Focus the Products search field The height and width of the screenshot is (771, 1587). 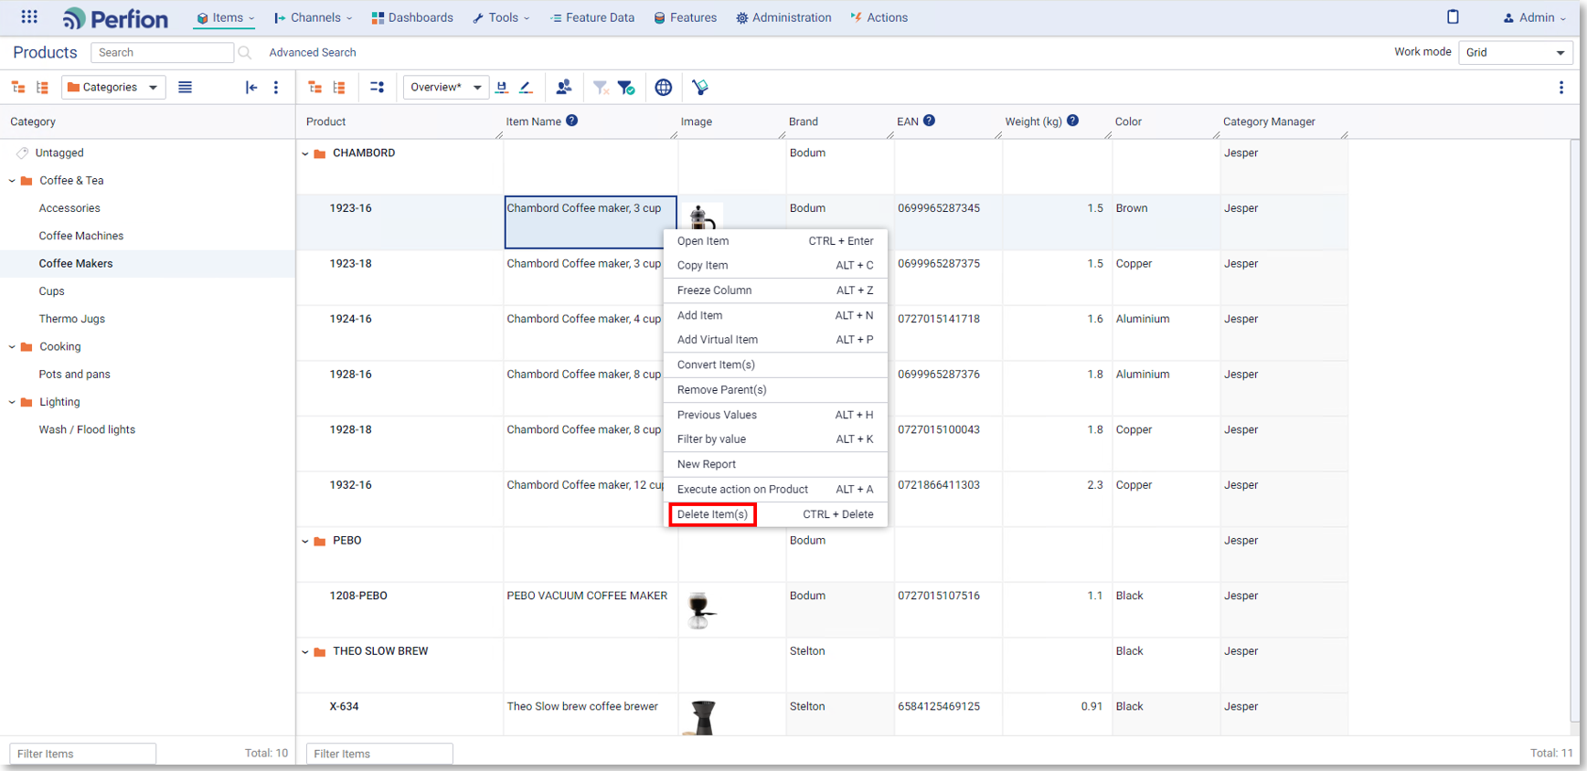tap(162, 53)
